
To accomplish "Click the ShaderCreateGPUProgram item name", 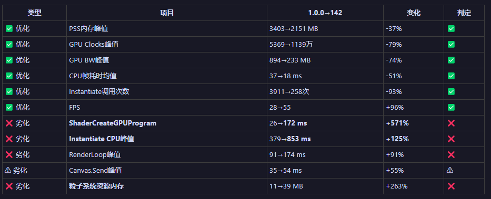I will [113, 123].
